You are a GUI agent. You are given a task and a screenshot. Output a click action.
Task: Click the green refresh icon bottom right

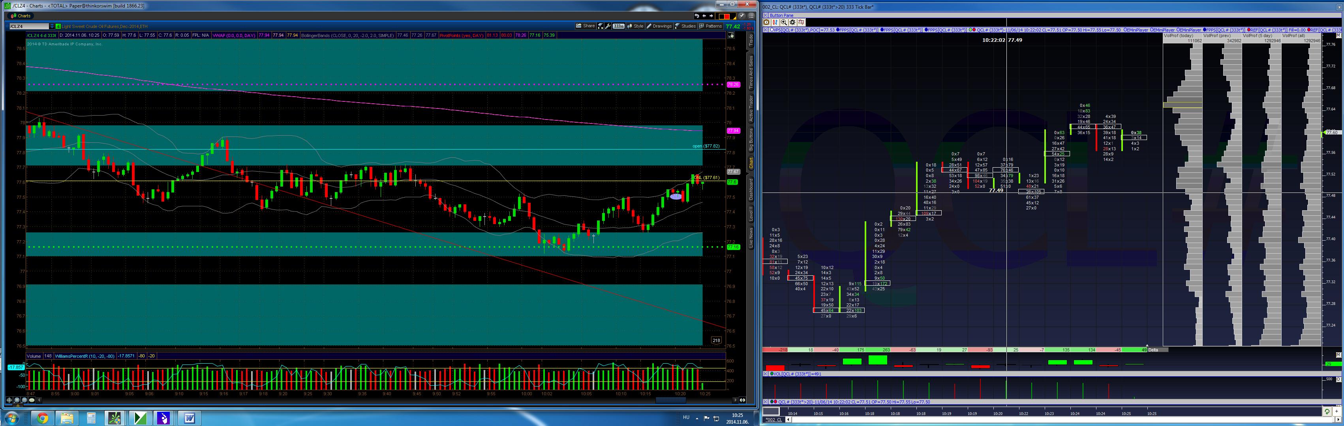1327,411
